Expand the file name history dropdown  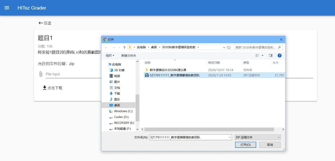[x=230, y=137]
